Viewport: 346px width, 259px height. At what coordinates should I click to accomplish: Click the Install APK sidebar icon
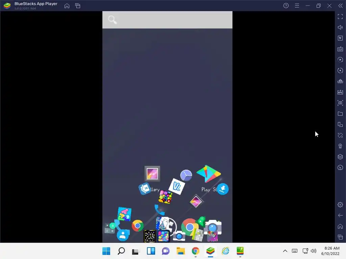tap(340, 92)
